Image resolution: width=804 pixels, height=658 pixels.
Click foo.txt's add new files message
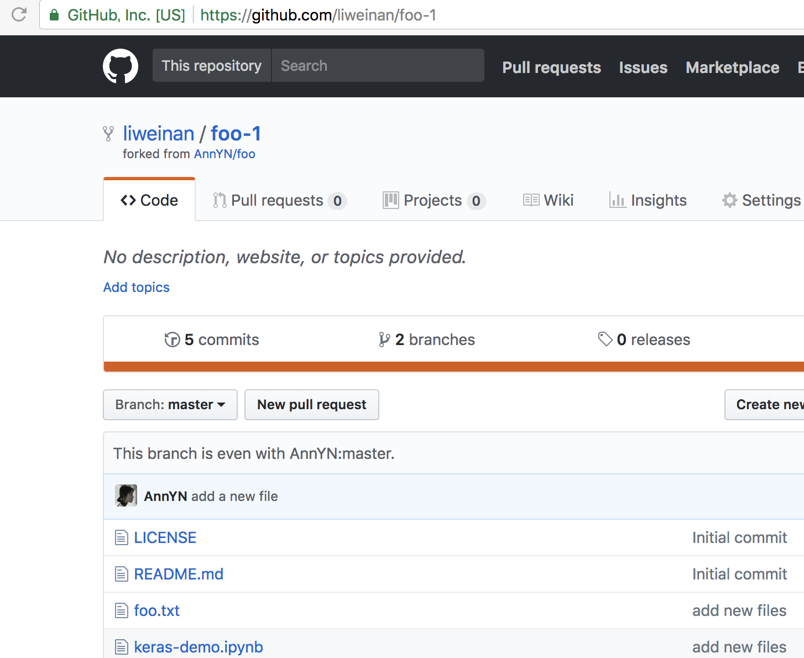(739, 610)
